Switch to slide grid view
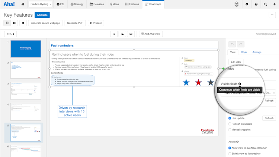This screenshot has height=157, width=279. click(x=14, y=23)
